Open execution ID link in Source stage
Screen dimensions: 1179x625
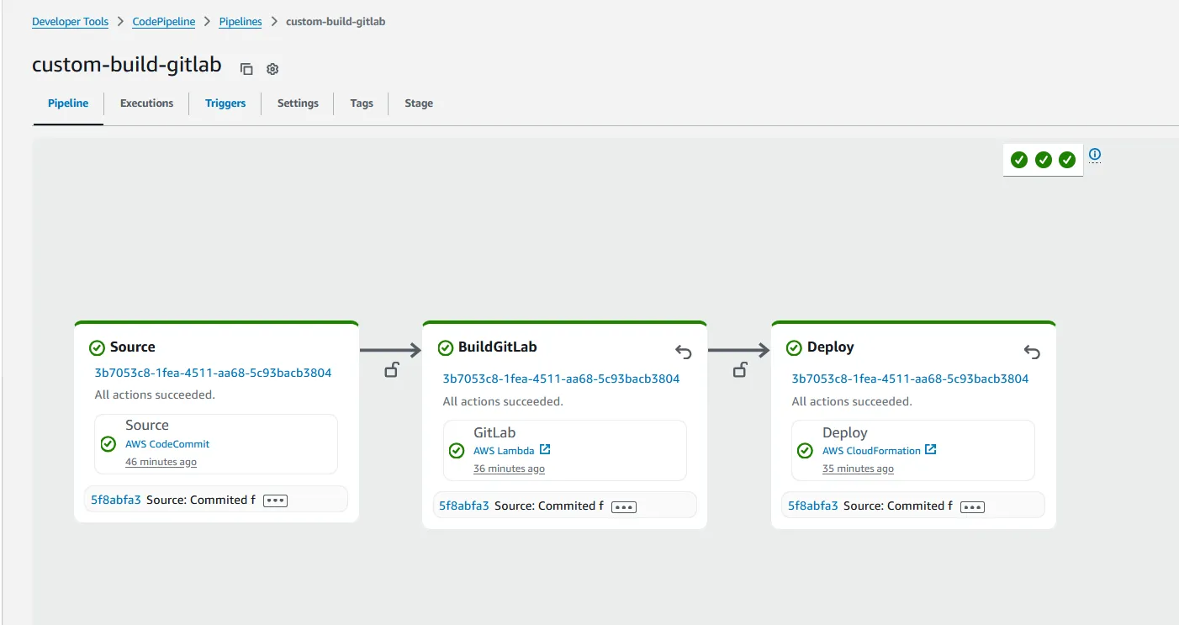click(x=213, y=373)
